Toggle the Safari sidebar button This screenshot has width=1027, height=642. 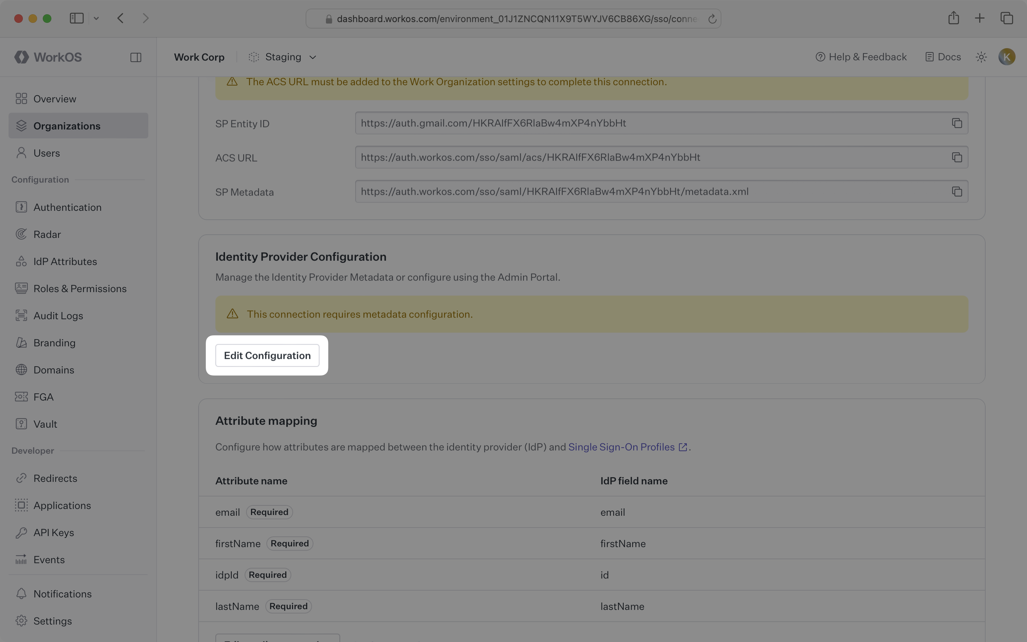[x=77, y=18]
